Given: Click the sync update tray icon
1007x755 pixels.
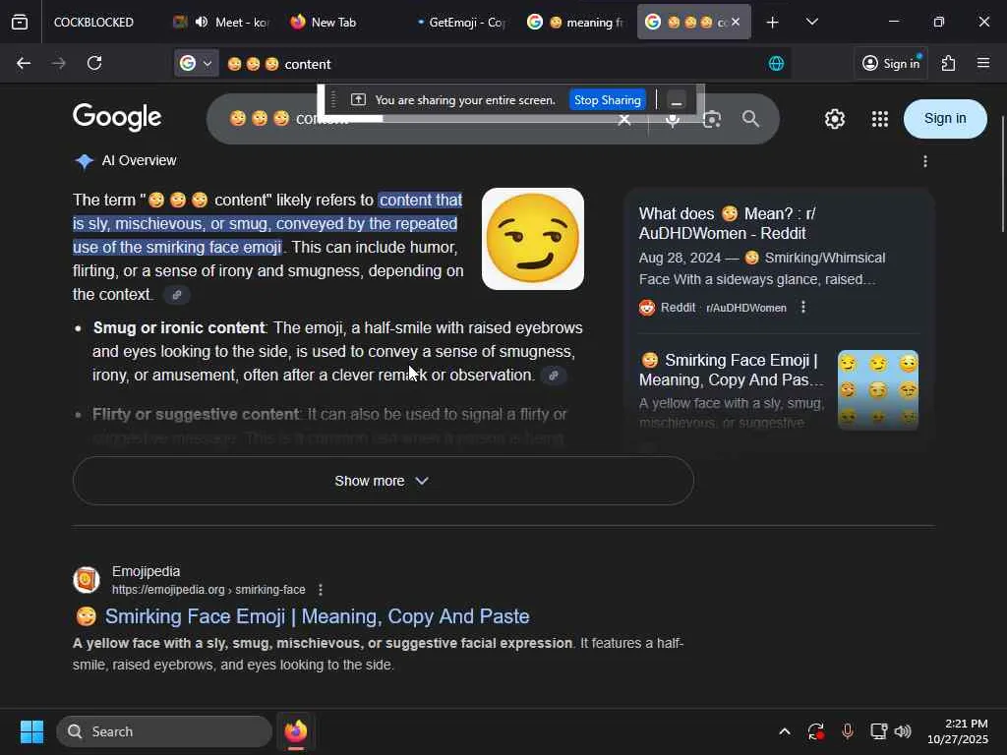Looking at the screenshot, I should click(815, 731).
